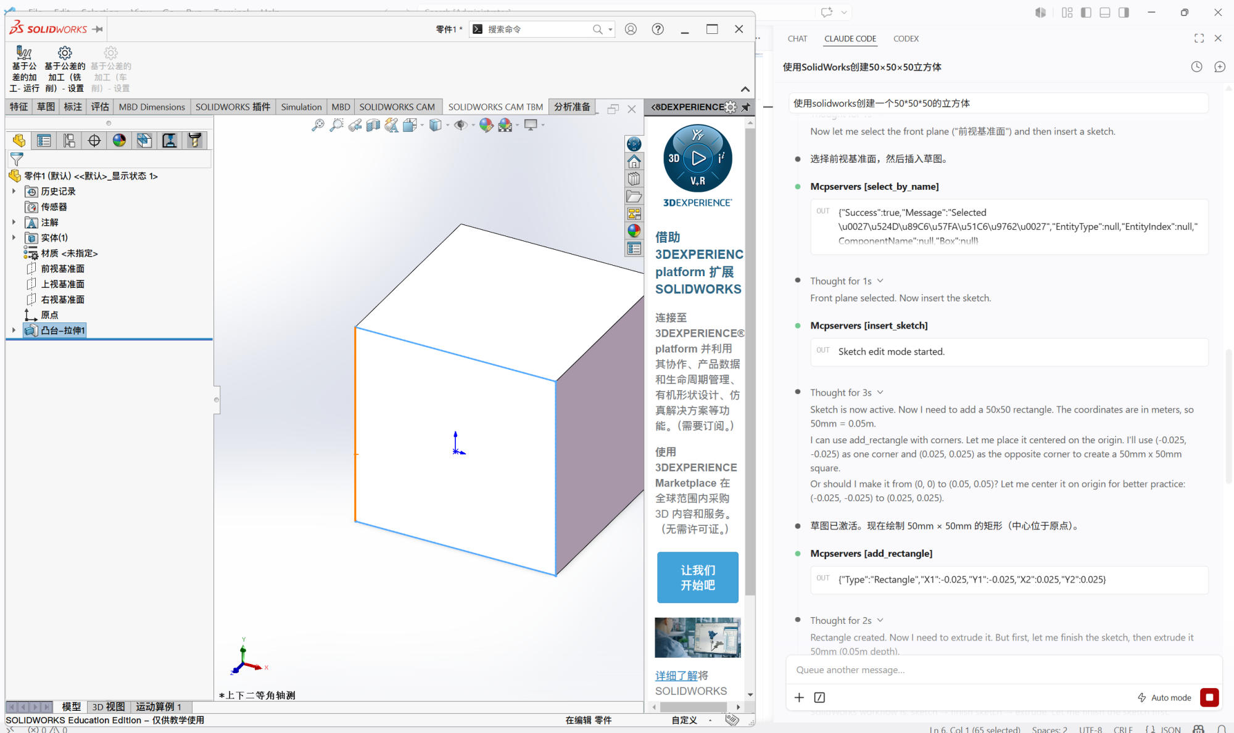Open the CAM tools tree tab

(195, 141)
